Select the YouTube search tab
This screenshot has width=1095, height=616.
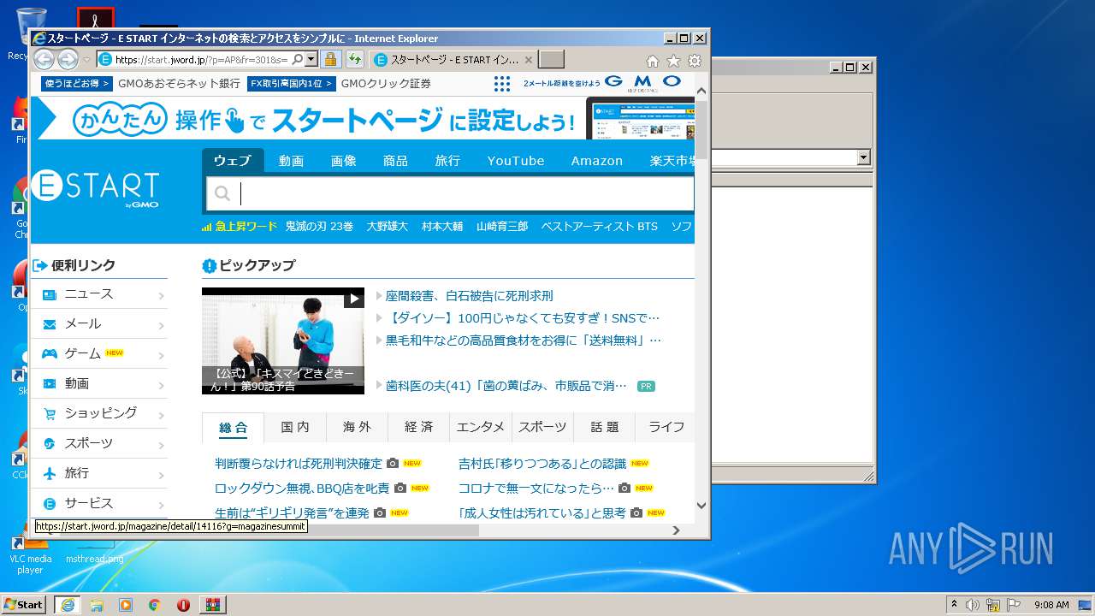[516, 160]
